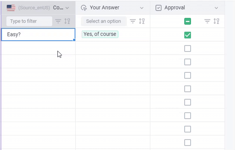Expand the Your Answer column header chevron
Viewport: 235px width, 150px height.
(142, 7)
